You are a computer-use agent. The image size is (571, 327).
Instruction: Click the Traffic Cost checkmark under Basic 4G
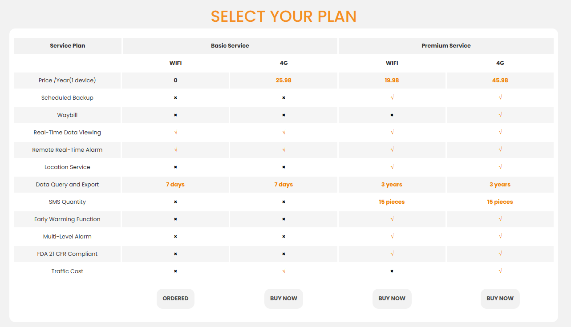[x=284, y=271]
